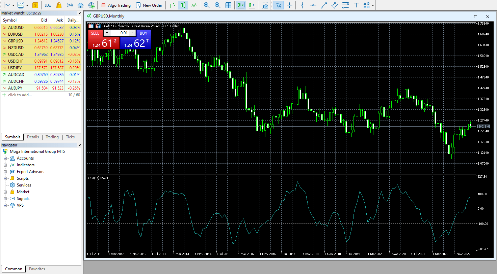Zoom in on the chart

click(x=207, y=5)
